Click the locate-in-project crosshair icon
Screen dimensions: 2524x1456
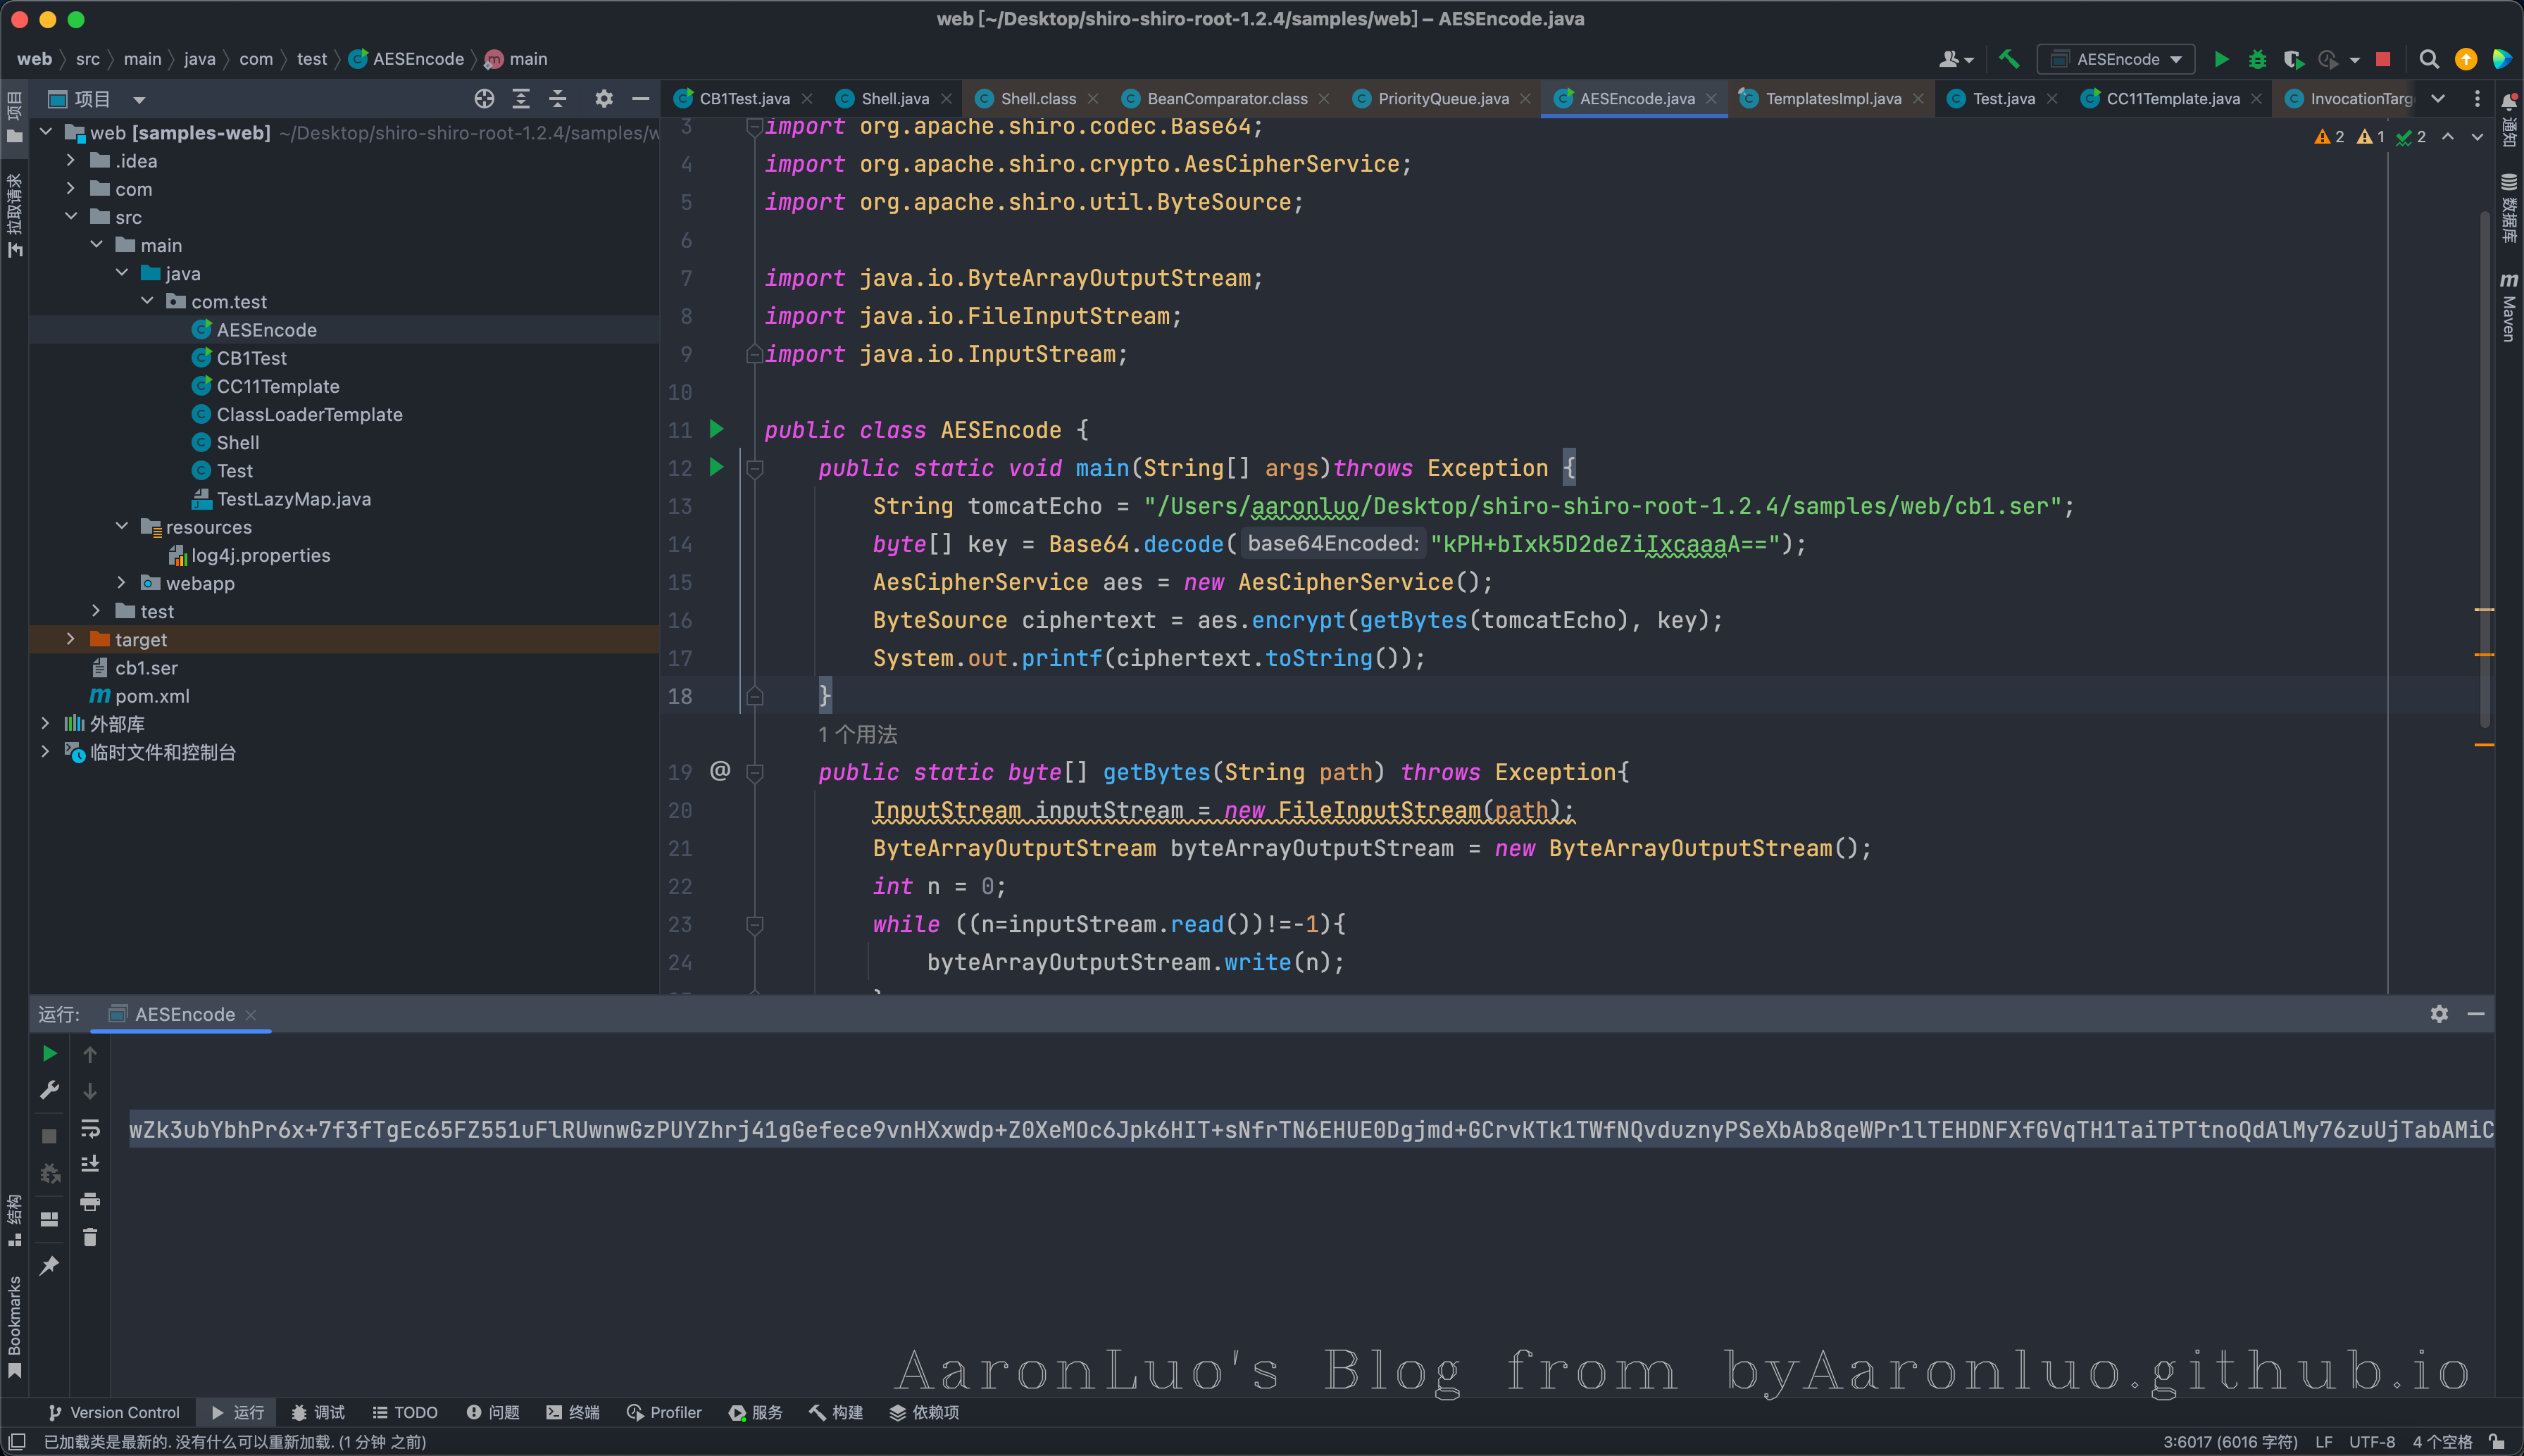point(484,98)
